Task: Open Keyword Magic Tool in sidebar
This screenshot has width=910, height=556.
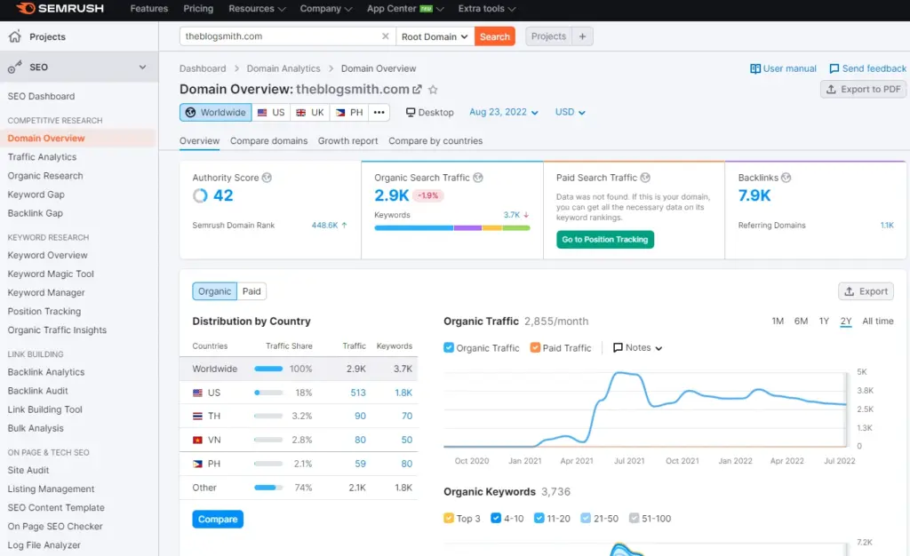Action: (51, 274)
